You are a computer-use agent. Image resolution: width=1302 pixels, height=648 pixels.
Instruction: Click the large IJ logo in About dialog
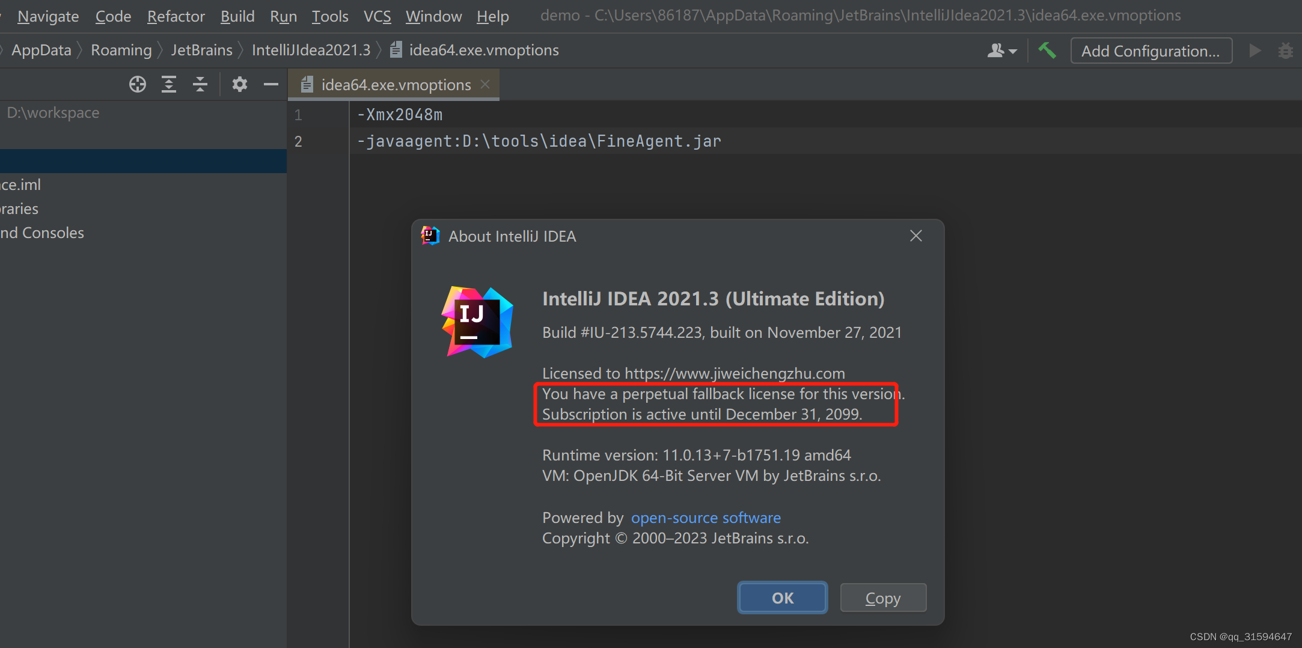click(477, 322)
